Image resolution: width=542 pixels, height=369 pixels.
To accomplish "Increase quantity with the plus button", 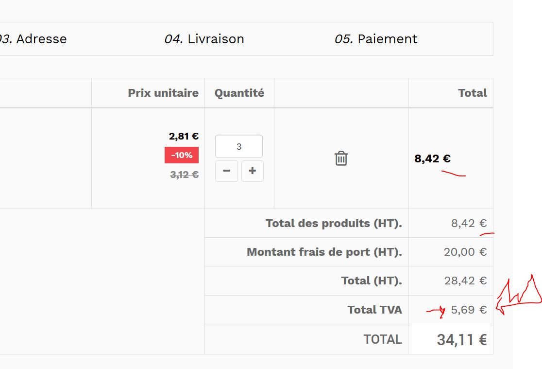I will 252,171.
